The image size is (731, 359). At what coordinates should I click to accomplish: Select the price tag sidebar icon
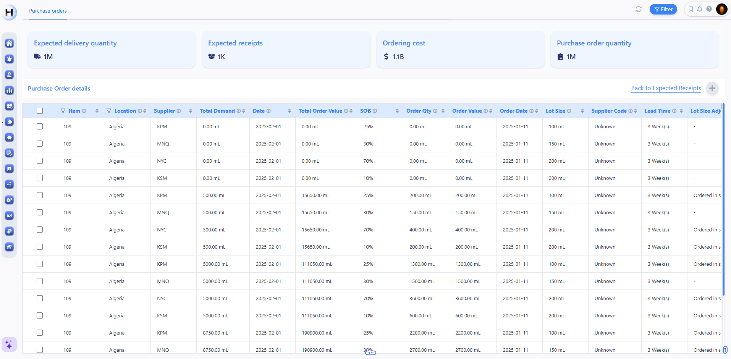click(9, 121)
